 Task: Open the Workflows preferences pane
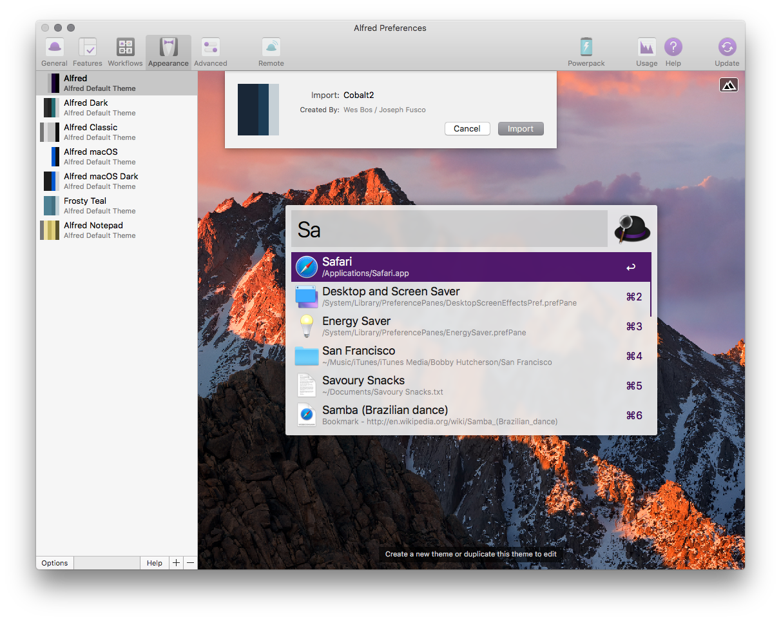pos(125,52)
